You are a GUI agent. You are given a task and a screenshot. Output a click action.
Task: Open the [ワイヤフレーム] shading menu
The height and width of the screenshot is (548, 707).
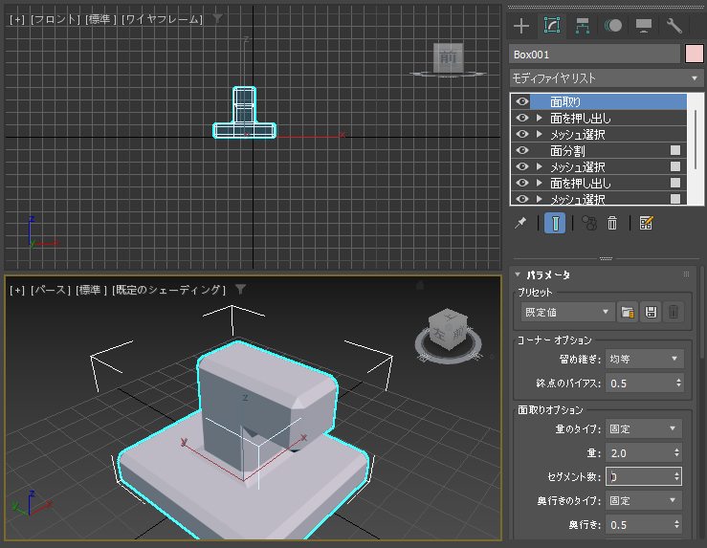(x=163, y=19)
